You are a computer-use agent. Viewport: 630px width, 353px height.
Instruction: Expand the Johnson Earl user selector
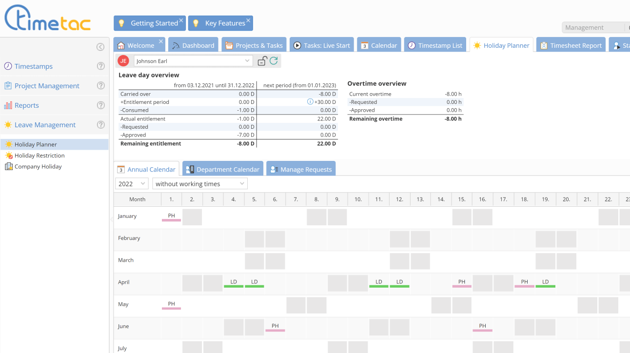click(x=247, y=60)
